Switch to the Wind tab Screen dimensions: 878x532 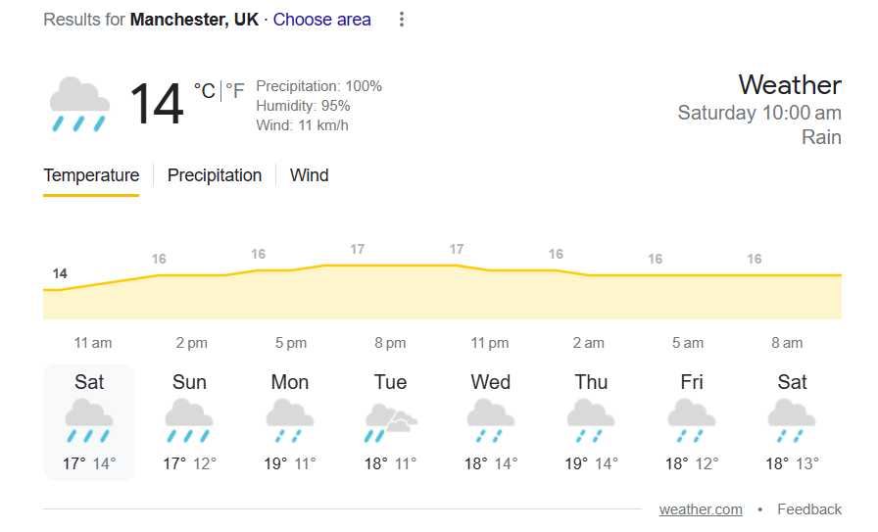click(x=309, y=175)
